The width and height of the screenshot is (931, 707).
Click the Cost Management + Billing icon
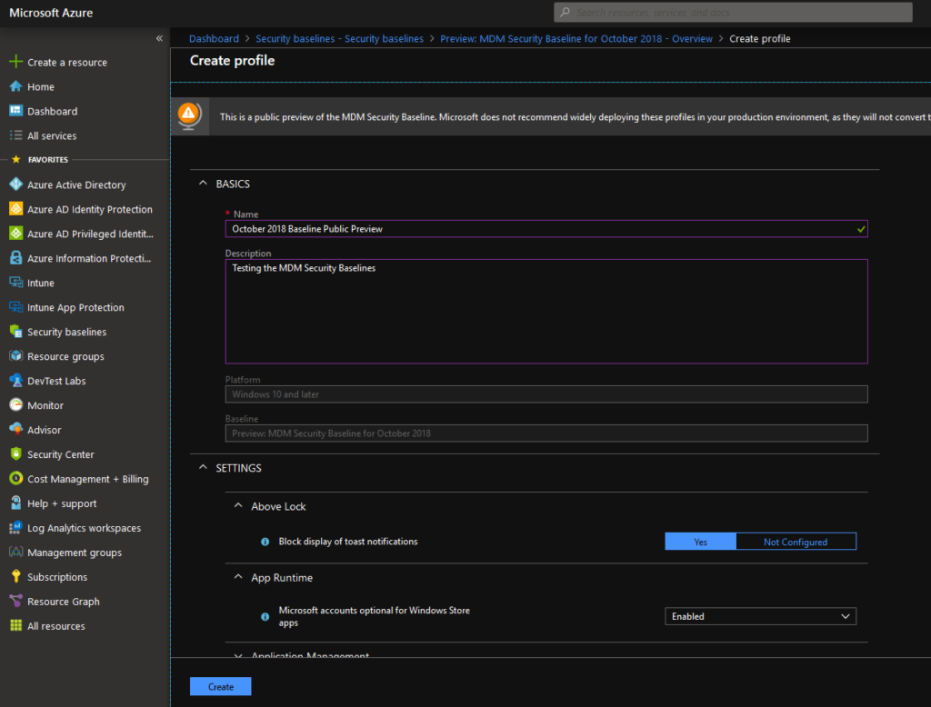point(16,479)
